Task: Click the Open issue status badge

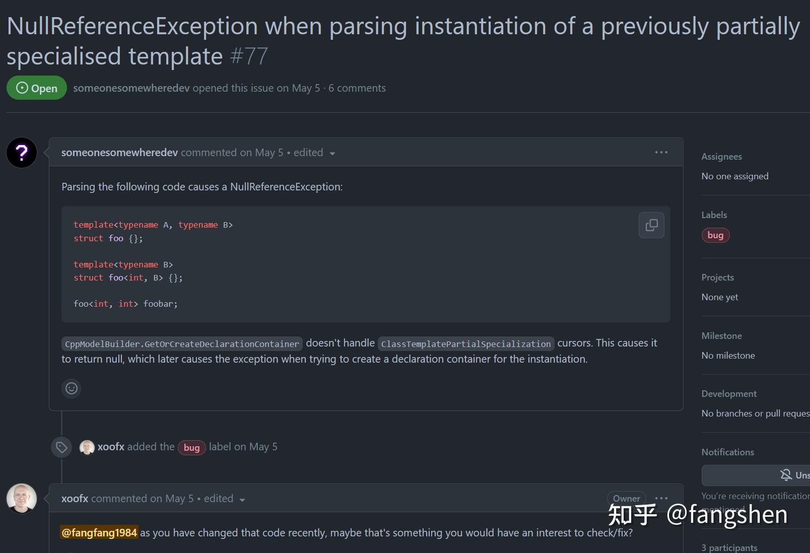Action: pos(36,88)
